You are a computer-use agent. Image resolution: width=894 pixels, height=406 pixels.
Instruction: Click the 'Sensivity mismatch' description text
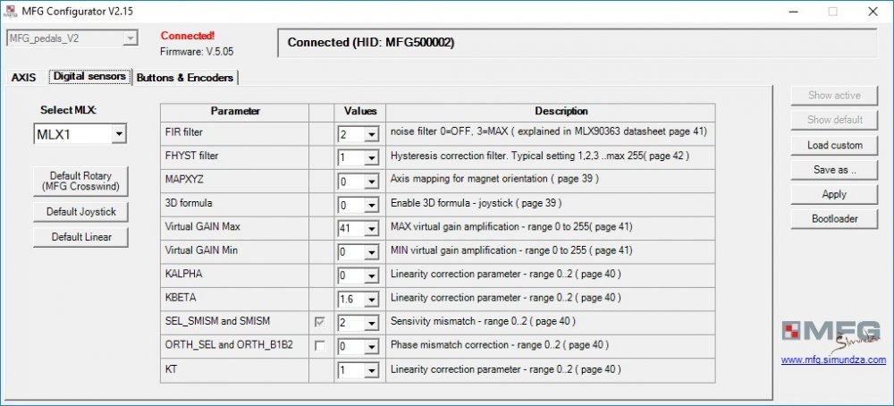point(483,322)
